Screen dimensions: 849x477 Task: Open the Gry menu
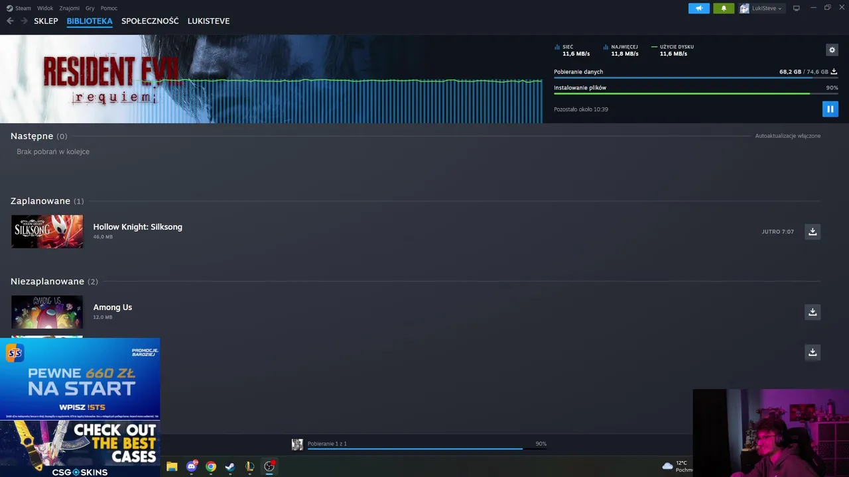(x=90, y=8)
